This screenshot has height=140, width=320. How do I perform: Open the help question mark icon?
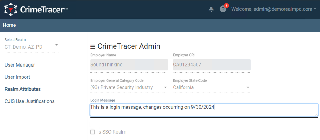223,9
